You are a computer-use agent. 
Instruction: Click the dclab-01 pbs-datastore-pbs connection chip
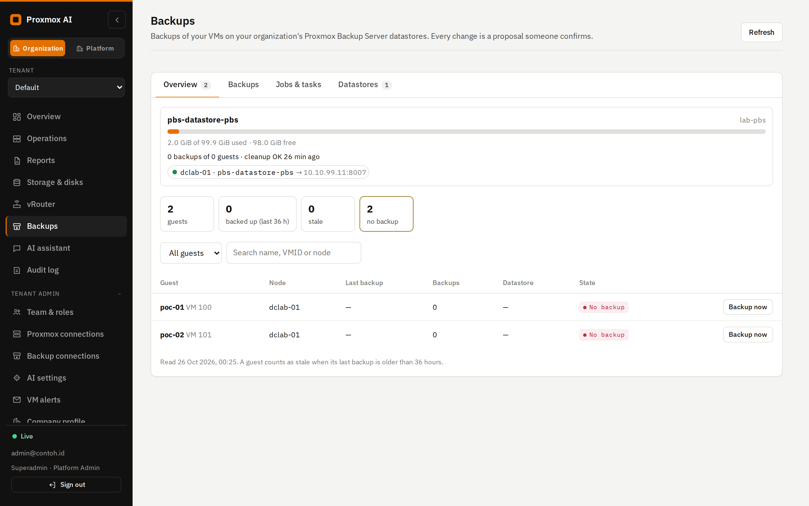268,172
